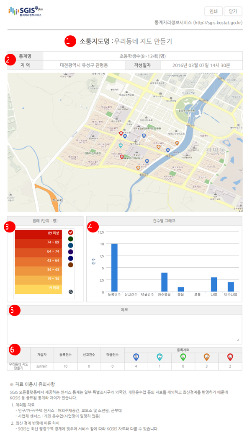
Task: Select the checked red color theme circle
Action: point(70,232)
